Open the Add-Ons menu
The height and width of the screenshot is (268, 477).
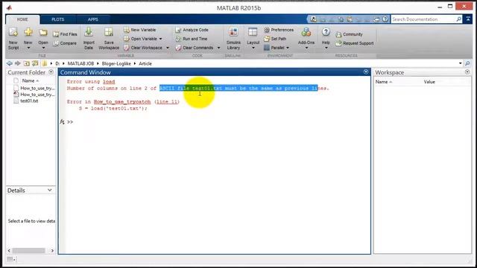click(x=306, y=39)
